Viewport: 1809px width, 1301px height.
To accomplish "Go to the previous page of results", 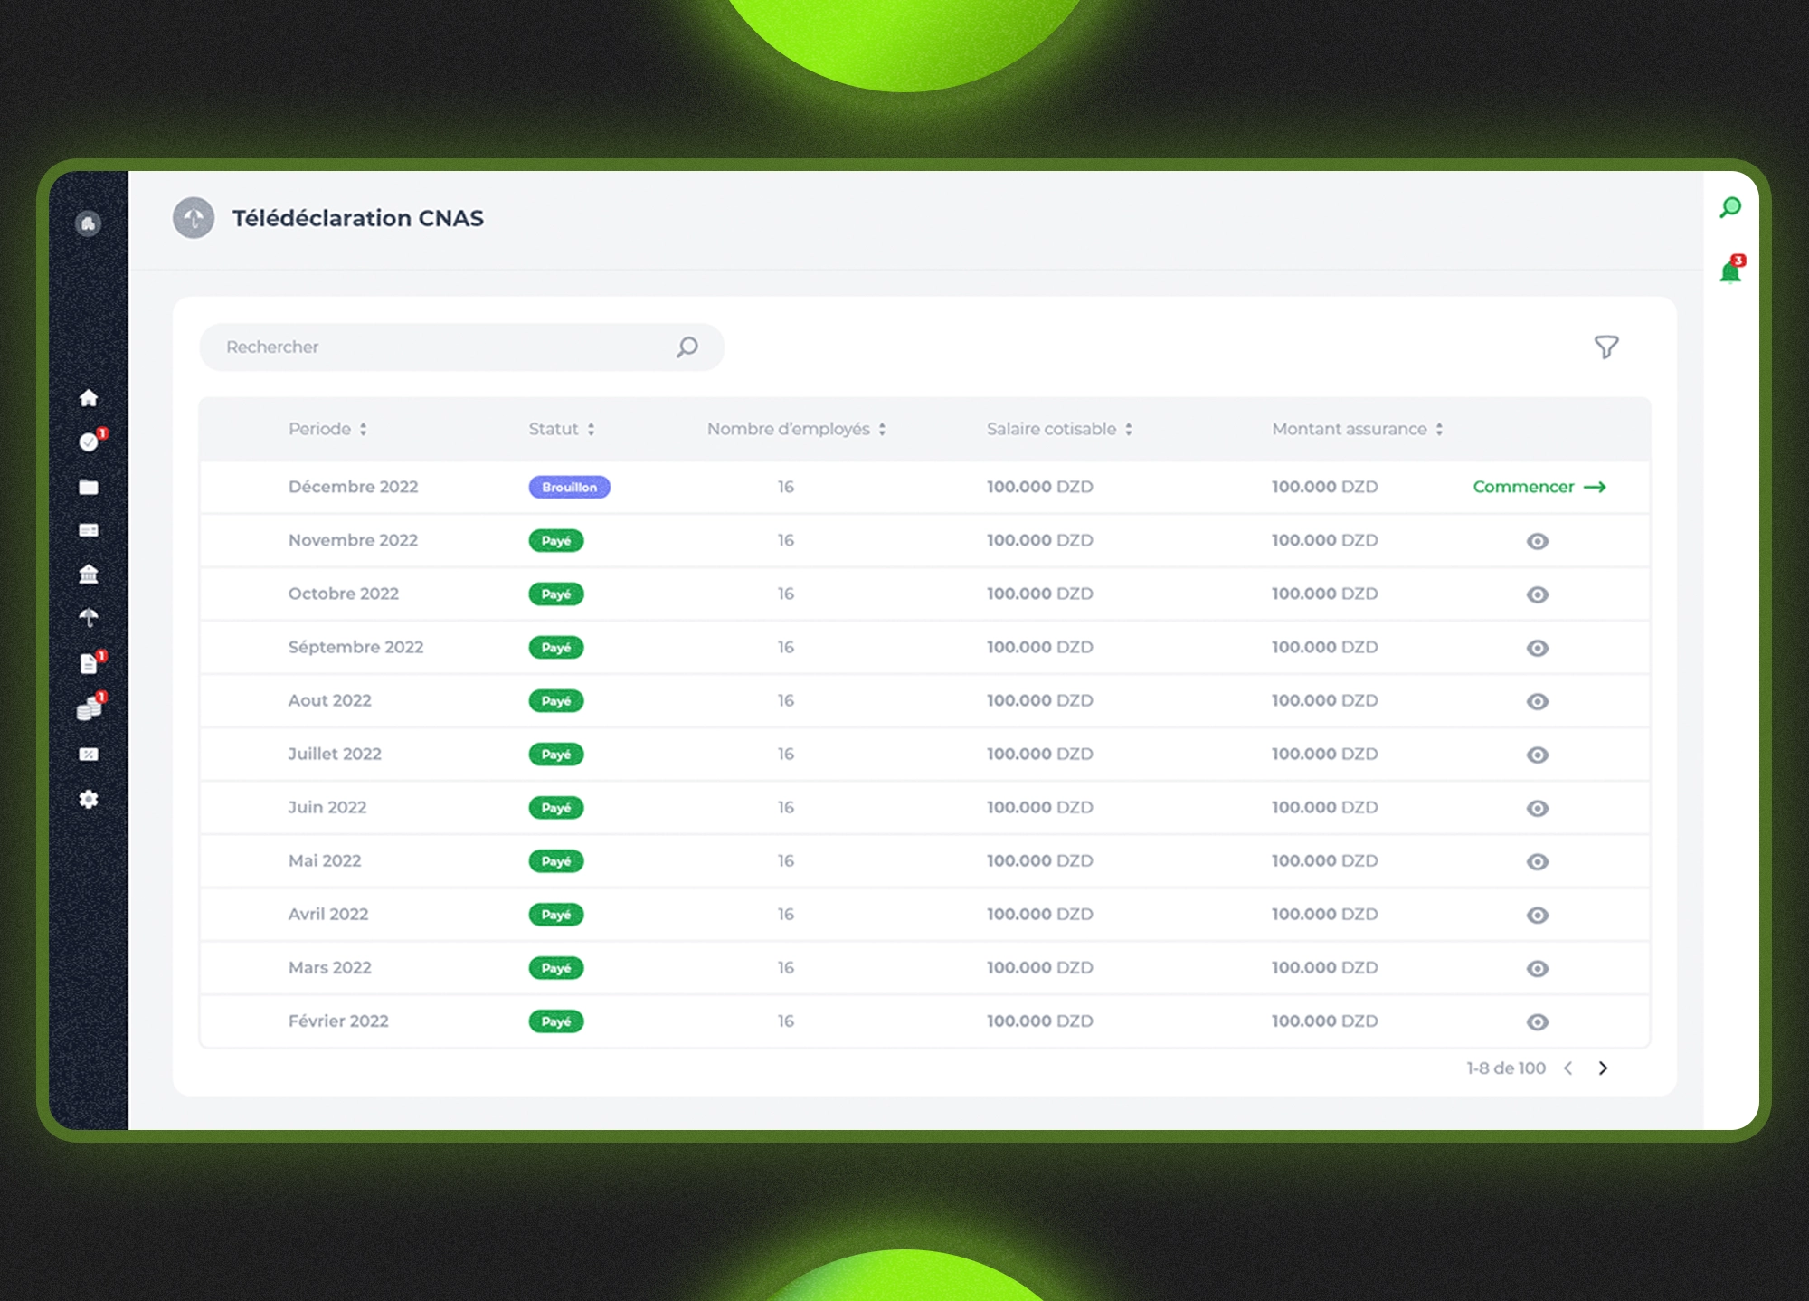I will tap(1568, 1068).
